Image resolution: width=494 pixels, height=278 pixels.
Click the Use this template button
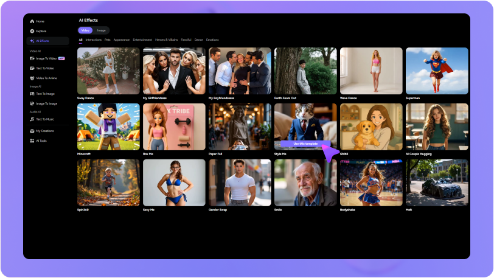(x=305, y=144)
